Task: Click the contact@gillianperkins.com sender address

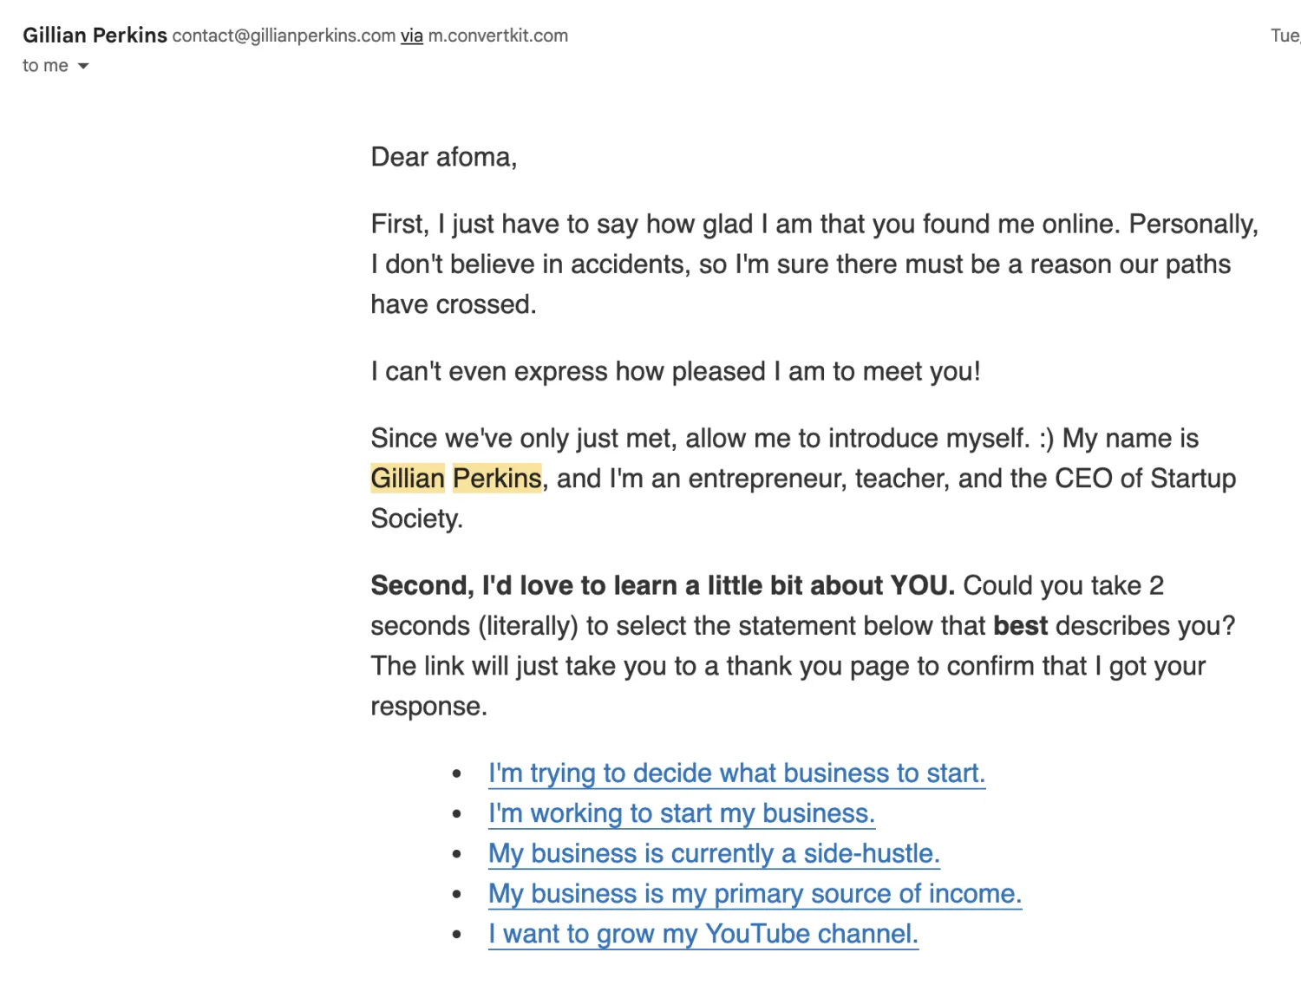Action: click(x=284, y=36)
